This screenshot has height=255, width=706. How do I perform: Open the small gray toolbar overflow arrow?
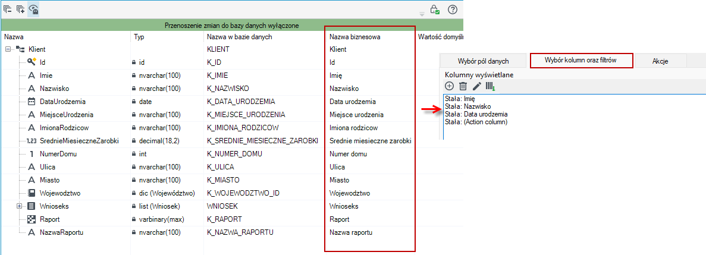(x=422, y=14)
